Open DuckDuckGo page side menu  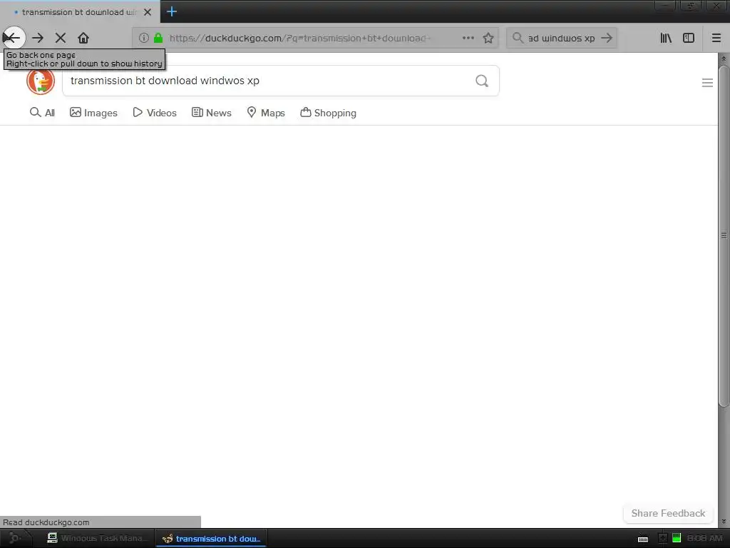pos(707,83)
